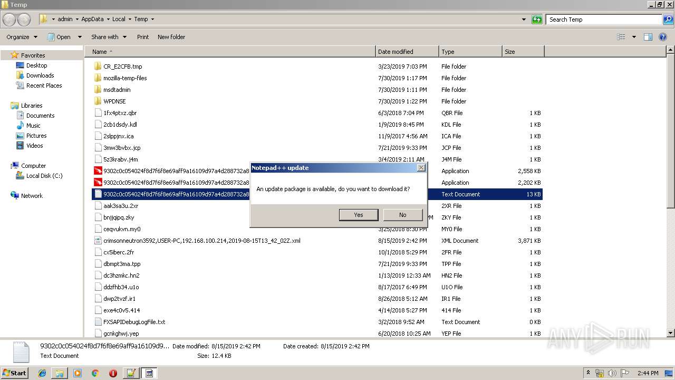Click the Start button
This screenshot has width=675, height=380.
(14, 373)
